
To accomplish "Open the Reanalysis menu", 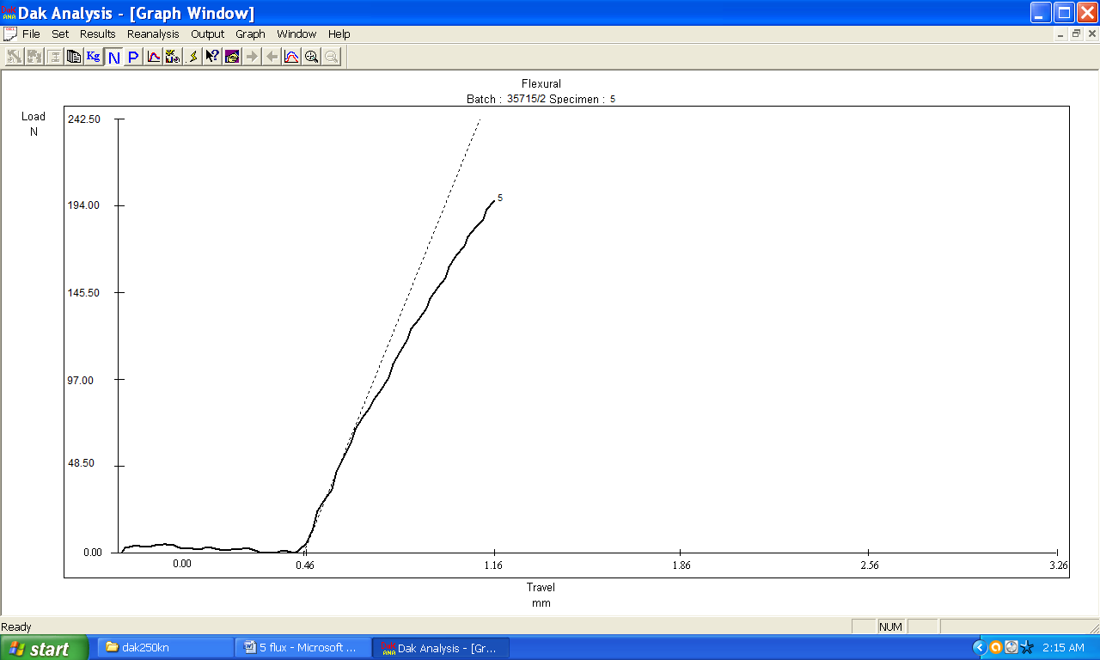I will (153, 34).
